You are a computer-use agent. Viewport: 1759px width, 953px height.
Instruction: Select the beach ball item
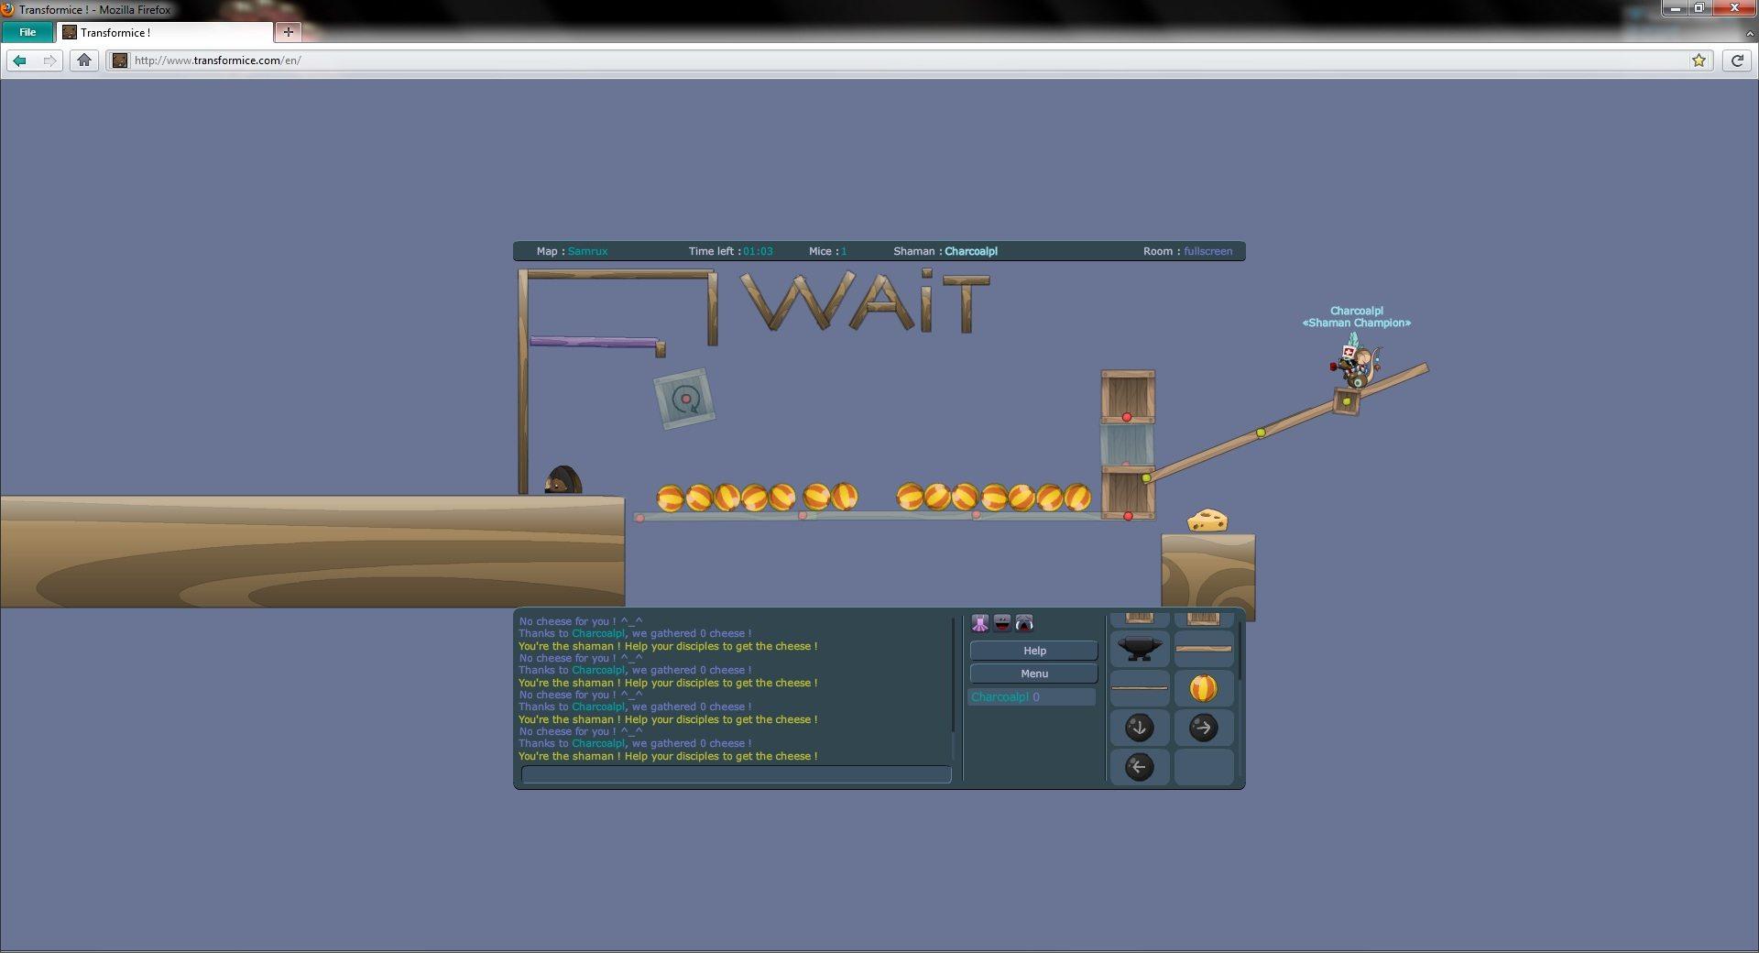[x=1203, y=688]
